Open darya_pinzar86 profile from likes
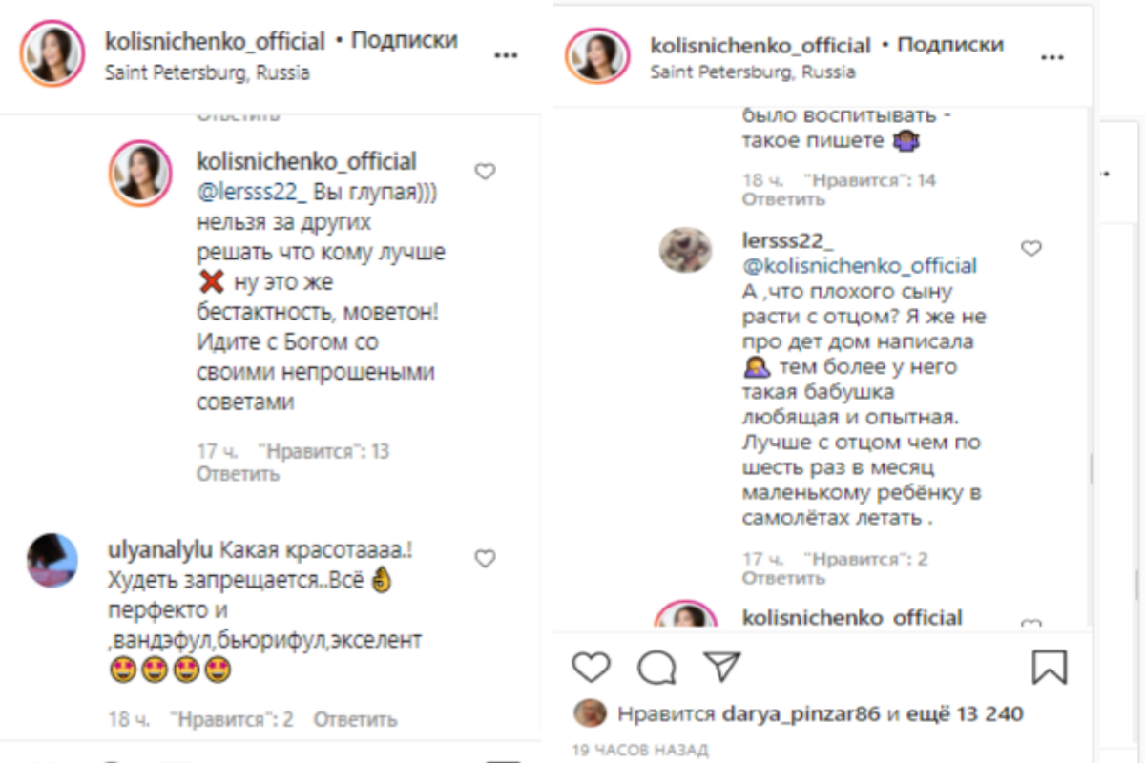The width and height of the screenshot is (1145, 763). tap(801, 713)
